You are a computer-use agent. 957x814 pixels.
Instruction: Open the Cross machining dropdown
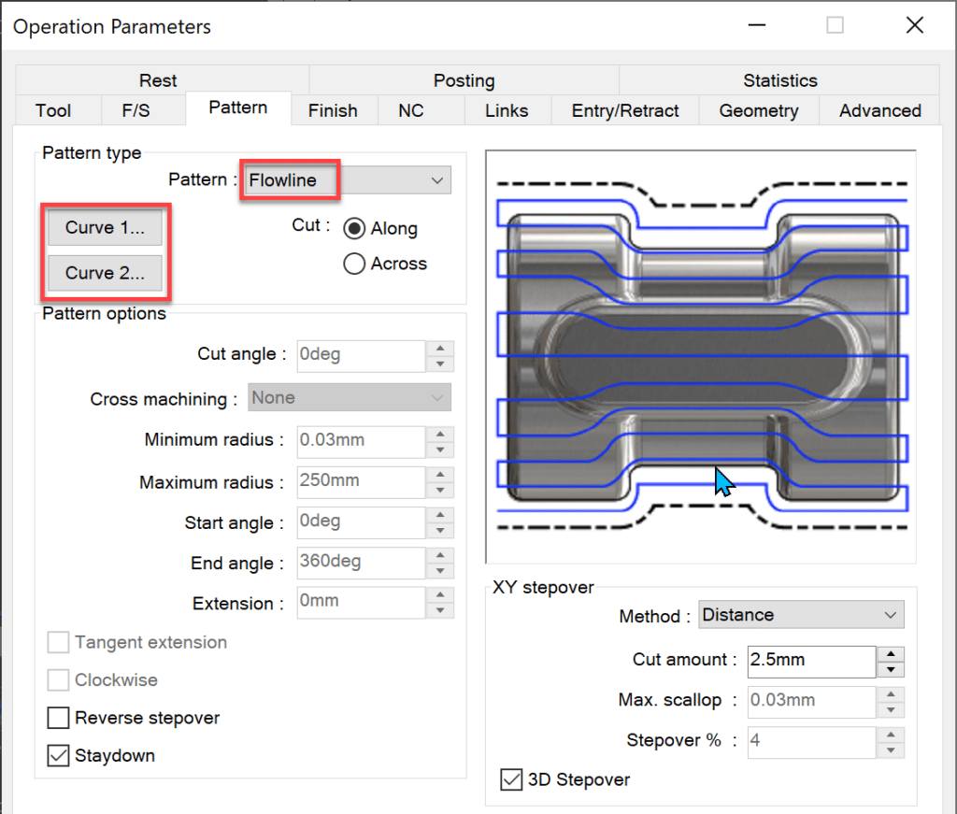(349, 397)
